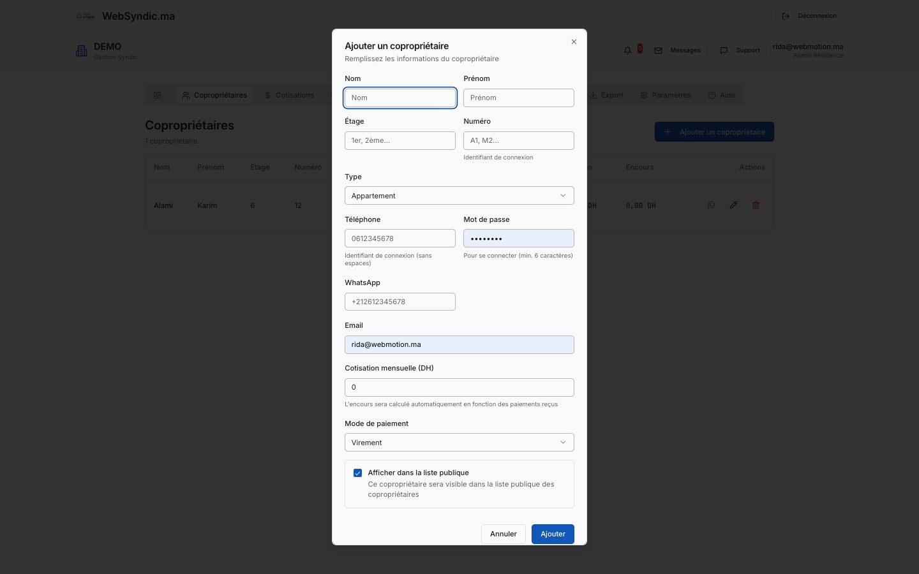
Task: Click the Ajouter submit button
Action: 553,534
